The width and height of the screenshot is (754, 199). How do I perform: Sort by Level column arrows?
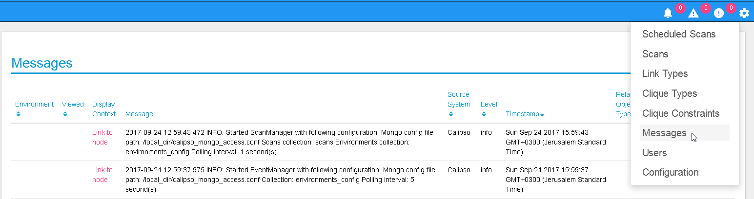coord(484,114)
